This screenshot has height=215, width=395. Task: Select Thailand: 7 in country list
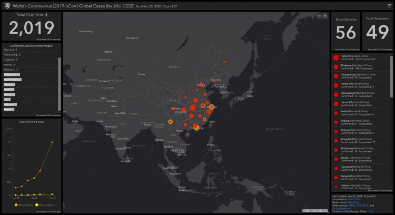30,50
